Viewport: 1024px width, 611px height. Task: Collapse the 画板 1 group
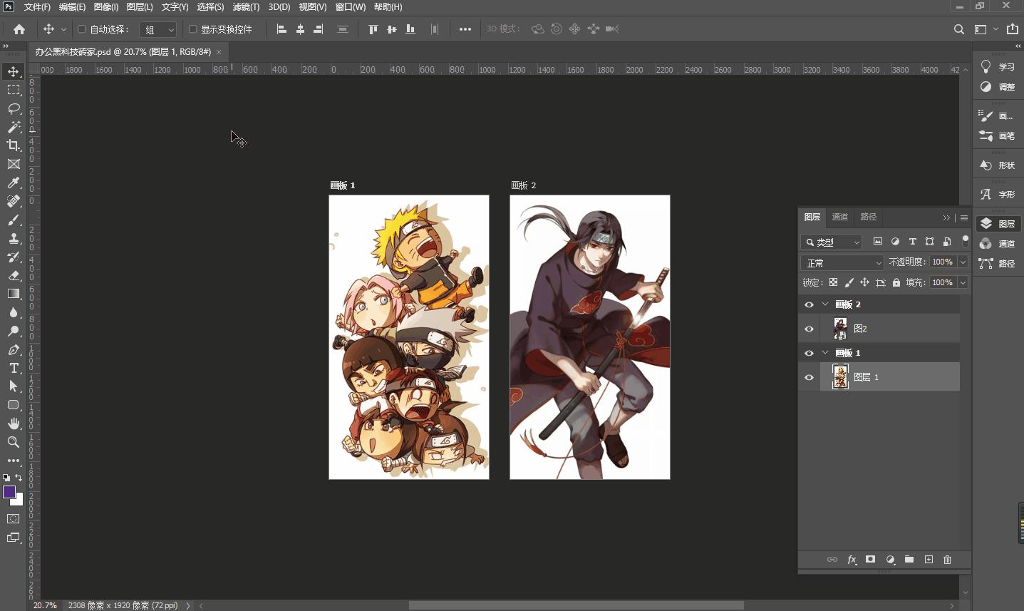point(825,353)
